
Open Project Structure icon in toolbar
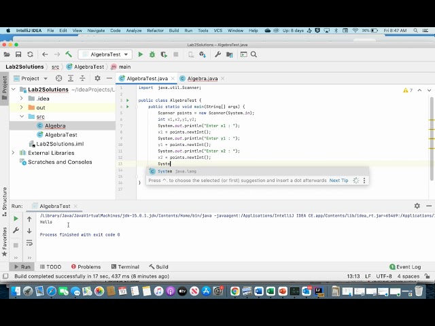[x=230, y=54]
